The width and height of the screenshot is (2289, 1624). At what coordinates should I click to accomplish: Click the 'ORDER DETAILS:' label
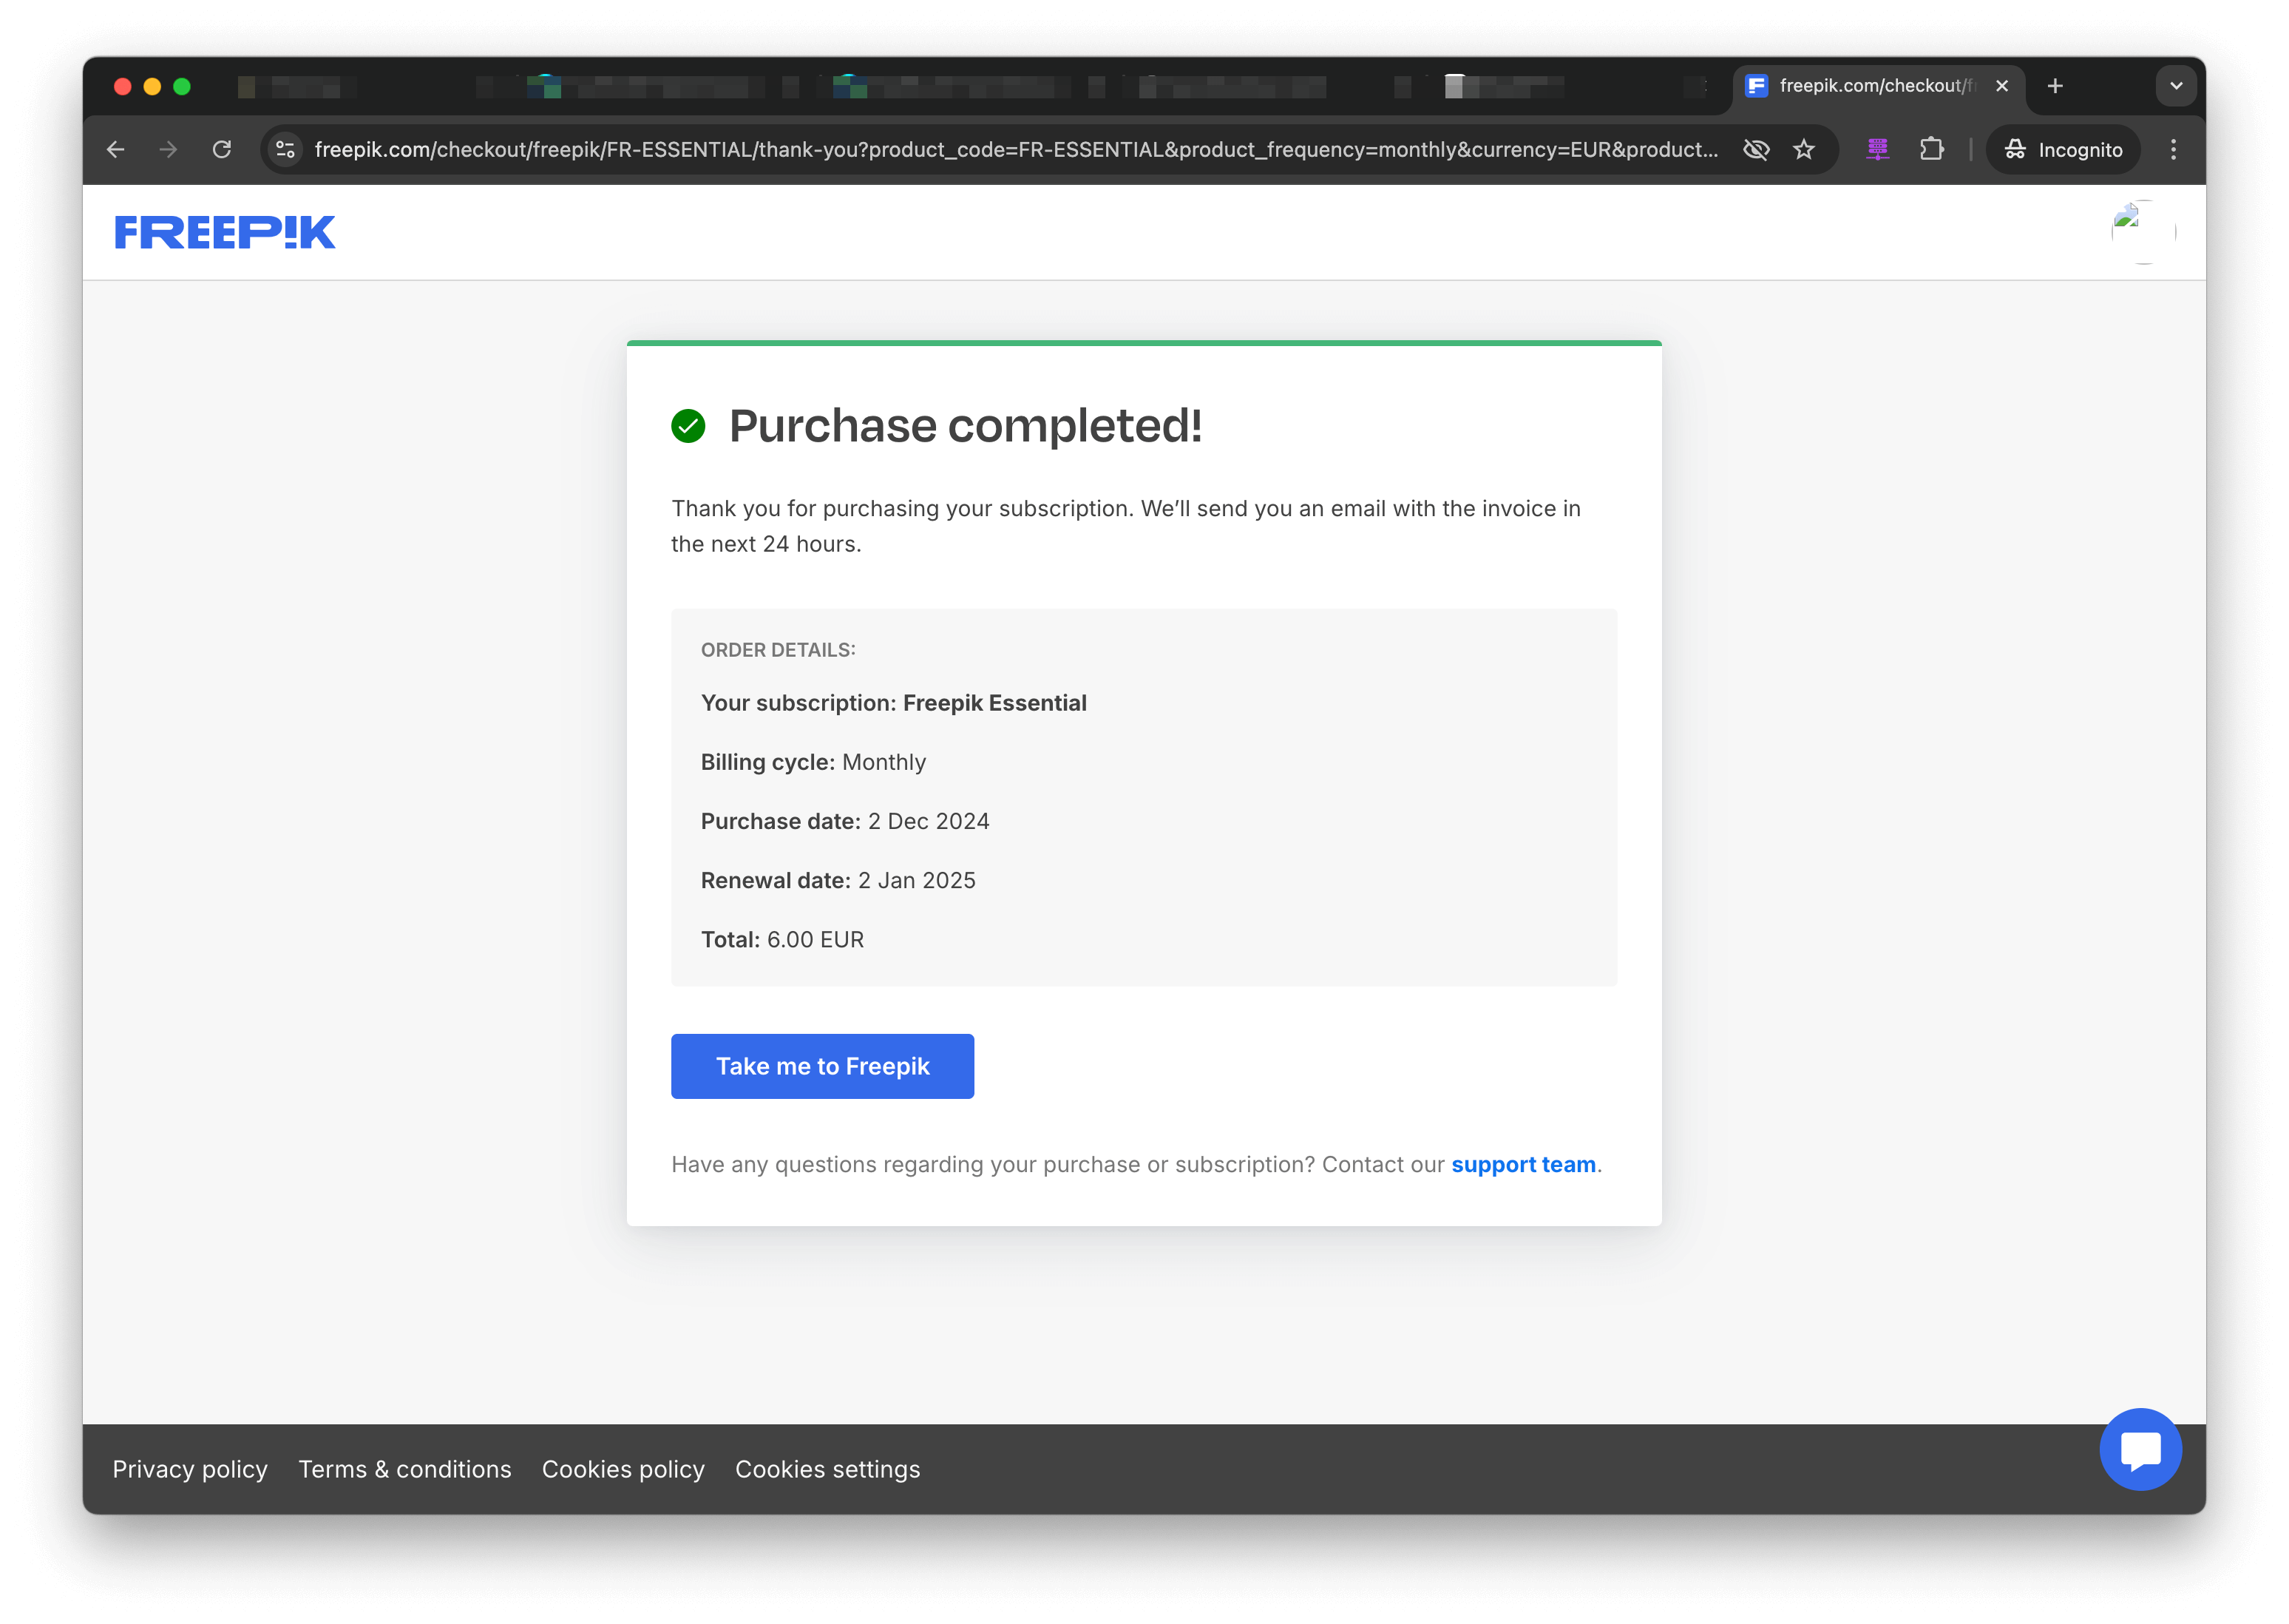pos(778,650)
